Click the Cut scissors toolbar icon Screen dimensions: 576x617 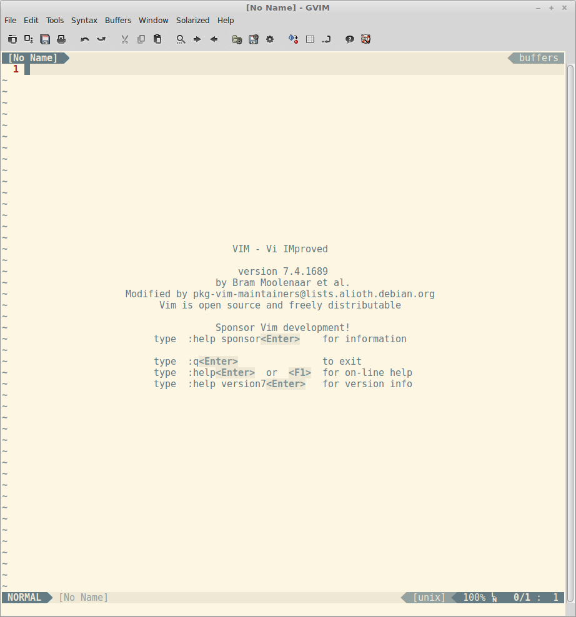[x=125, y=39]
